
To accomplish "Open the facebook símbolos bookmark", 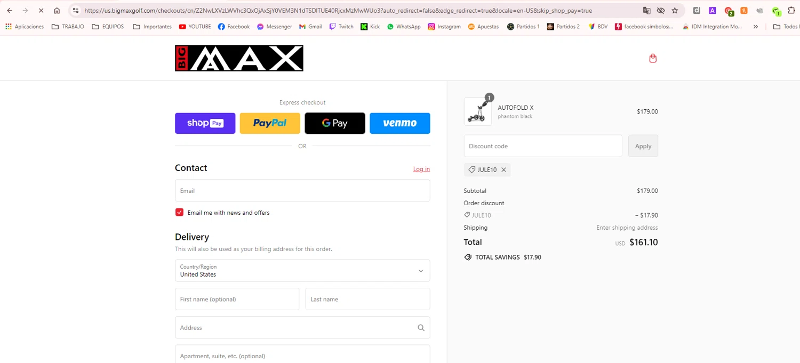I will pyautogui.click(x=644, y=26).
